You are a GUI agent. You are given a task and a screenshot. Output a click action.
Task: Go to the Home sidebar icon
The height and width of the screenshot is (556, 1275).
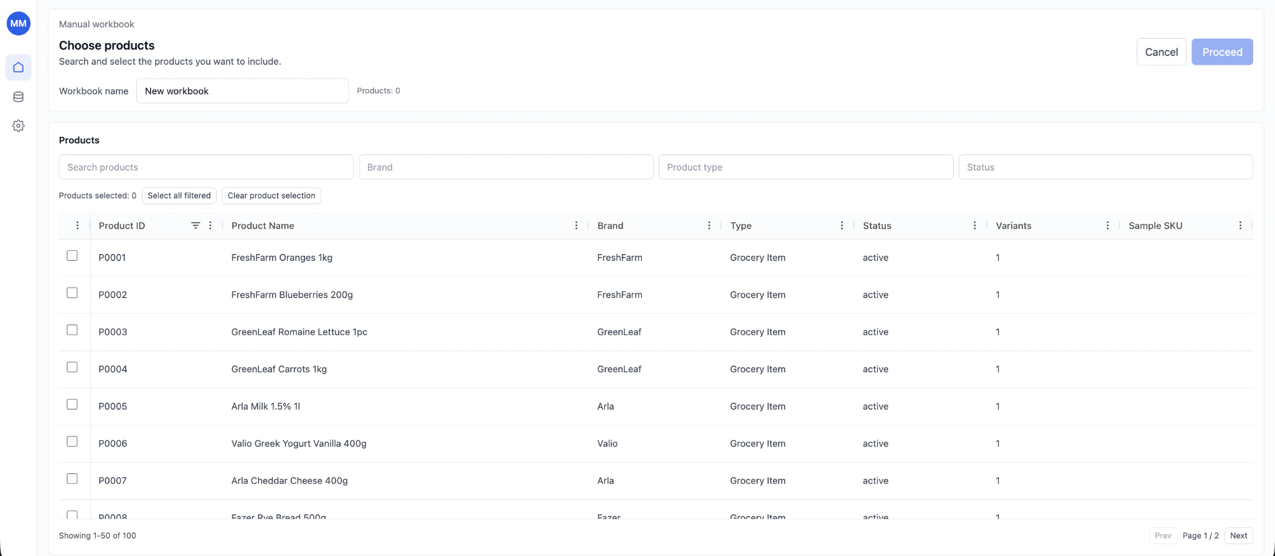tap(19, 67)
